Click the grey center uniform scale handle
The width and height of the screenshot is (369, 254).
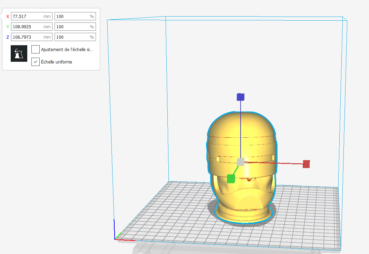click(x=241, y=162)
